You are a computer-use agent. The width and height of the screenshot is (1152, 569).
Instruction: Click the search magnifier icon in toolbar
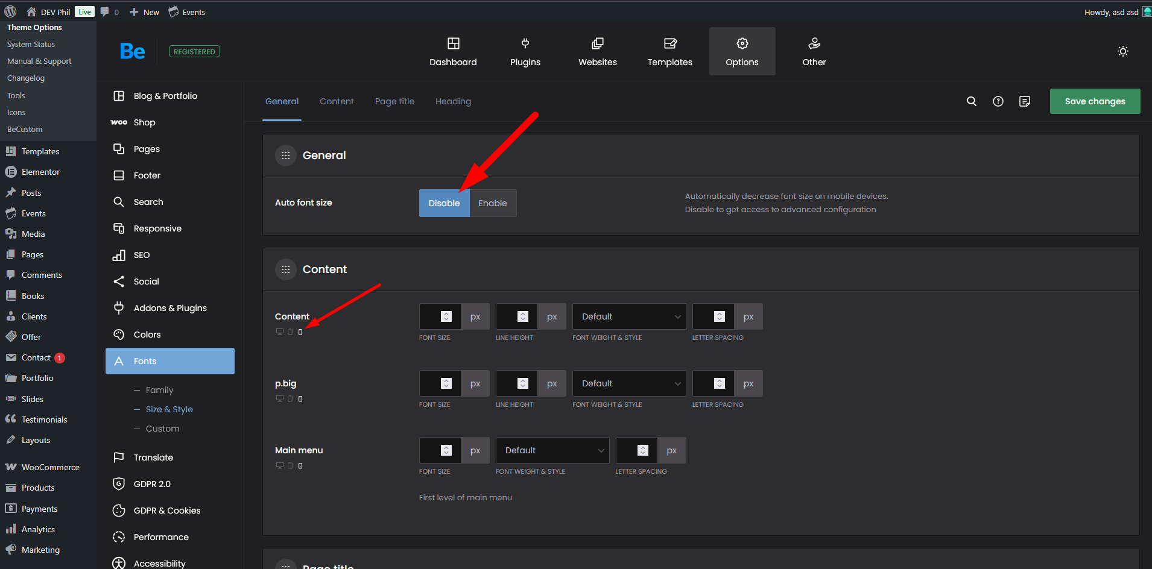971,101
